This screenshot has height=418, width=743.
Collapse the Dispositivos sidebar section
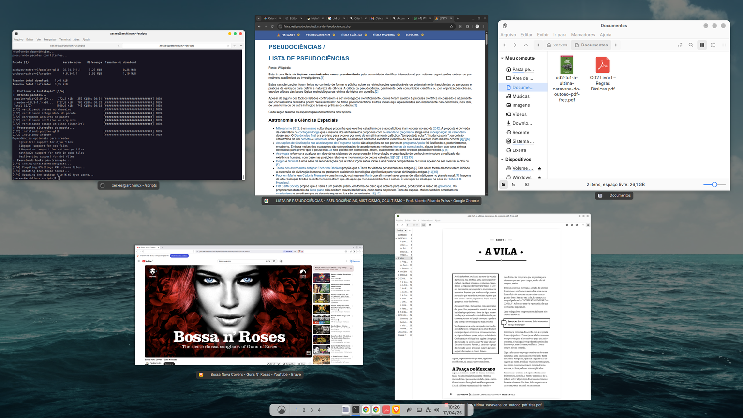[x=502, y=159]
